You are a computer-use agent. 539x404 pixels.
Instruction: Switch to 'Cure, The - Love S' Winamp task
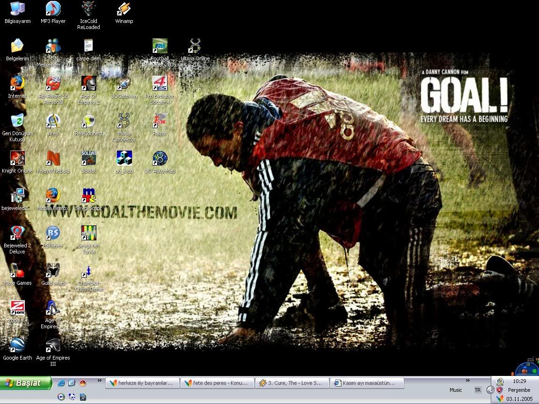coord(292,383)
